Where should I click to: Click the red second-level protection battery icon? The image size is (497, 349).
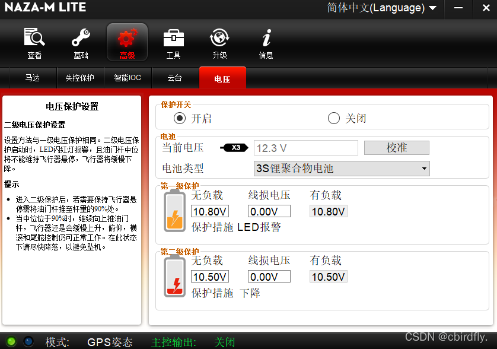click(174, 276)
